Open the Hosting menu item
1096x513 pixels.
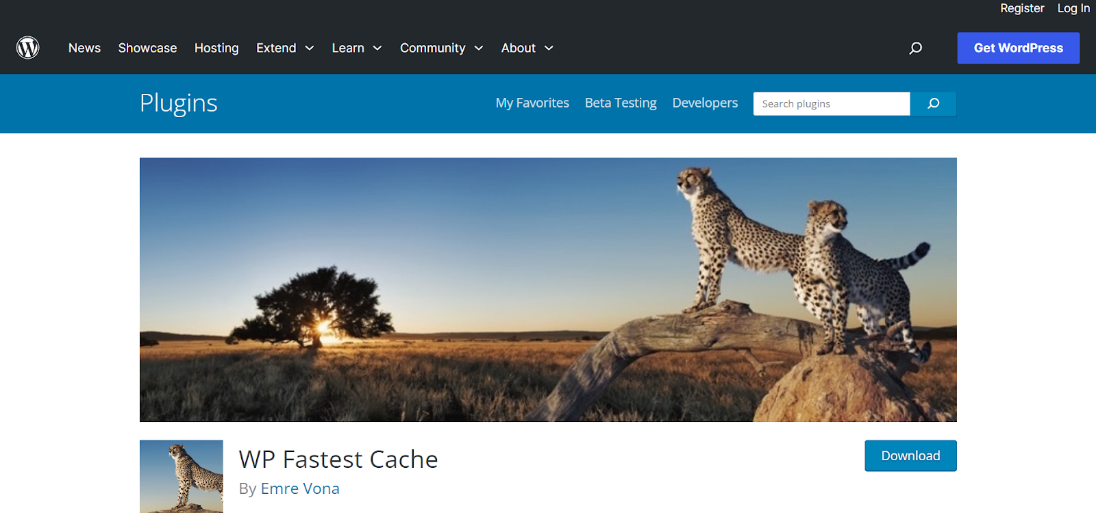[216, 48]
